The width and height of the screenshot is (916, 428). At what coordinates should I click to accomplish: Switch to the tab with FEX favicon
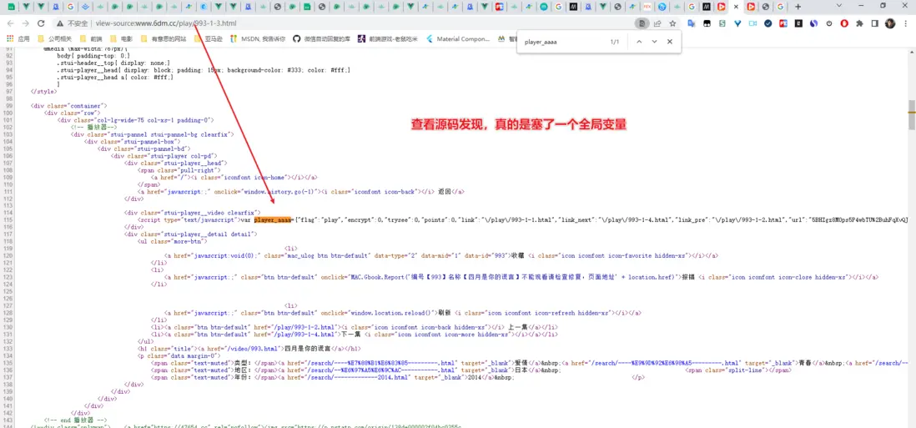[647, 7]
